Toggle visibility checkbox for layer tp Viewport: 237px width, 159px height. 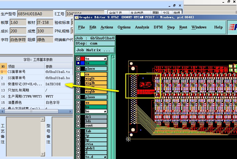[78, 135]
